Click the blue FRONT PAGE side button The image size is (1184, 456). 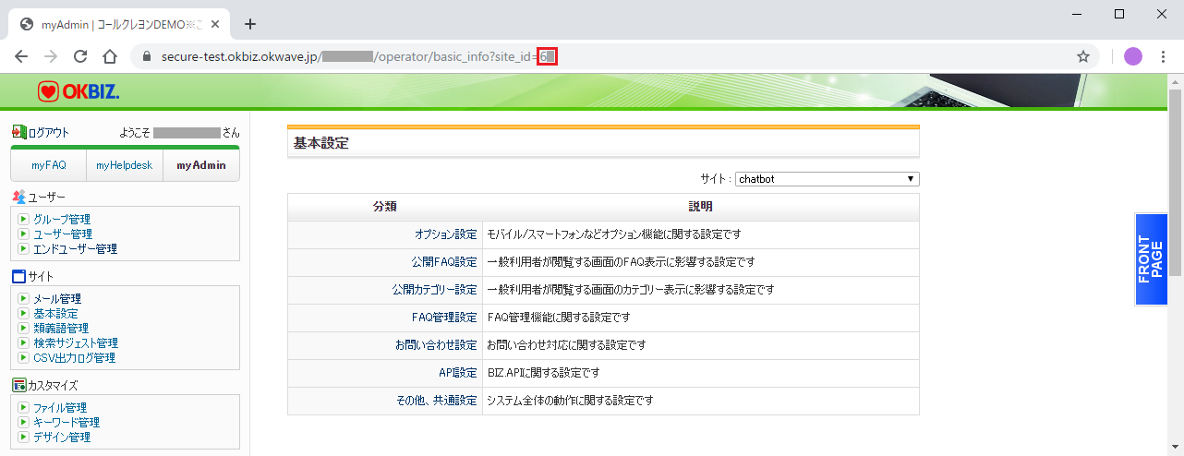tap(1151, 259)
